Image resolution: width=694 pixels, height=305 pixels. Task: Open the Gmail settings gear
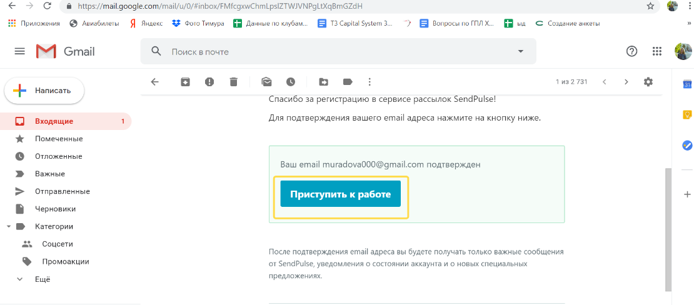click(648, 82)
